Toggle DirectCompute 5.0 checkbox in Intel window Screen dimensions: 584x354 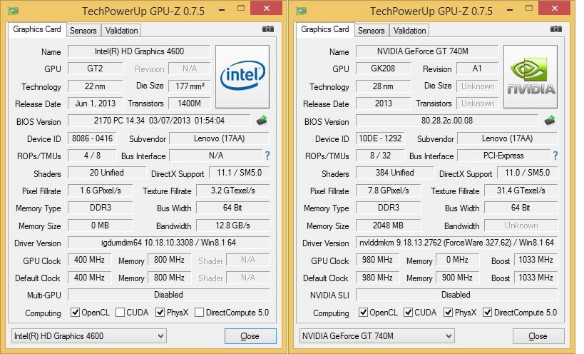199,313
